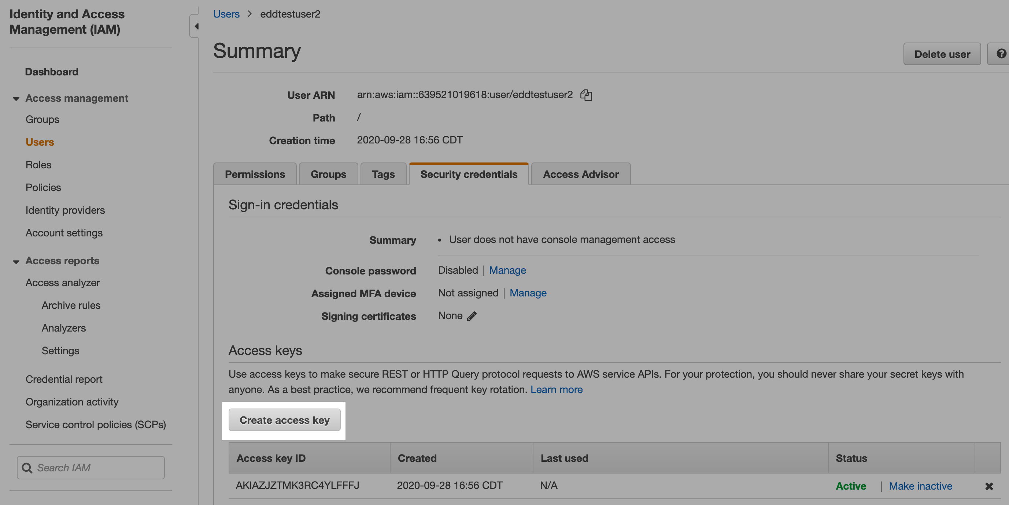
Task: Click the search magnifier in Search IAM
Action: click(x=27, y=467)
